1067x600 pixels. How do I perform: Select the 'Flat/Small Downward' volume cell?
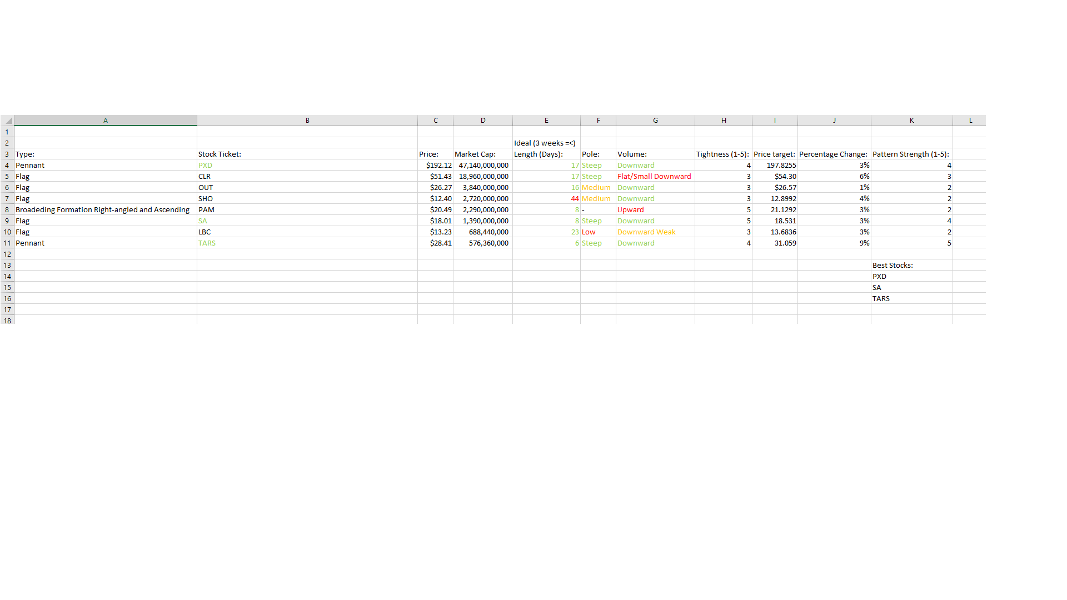point(655,177)
